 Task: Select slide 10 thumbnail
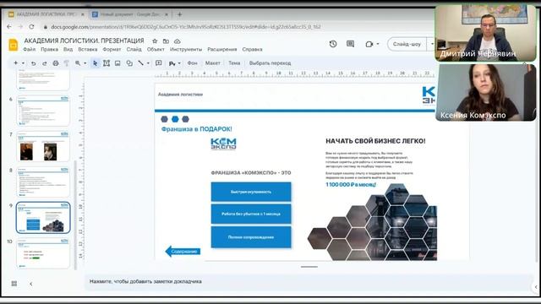pos(43,253)
